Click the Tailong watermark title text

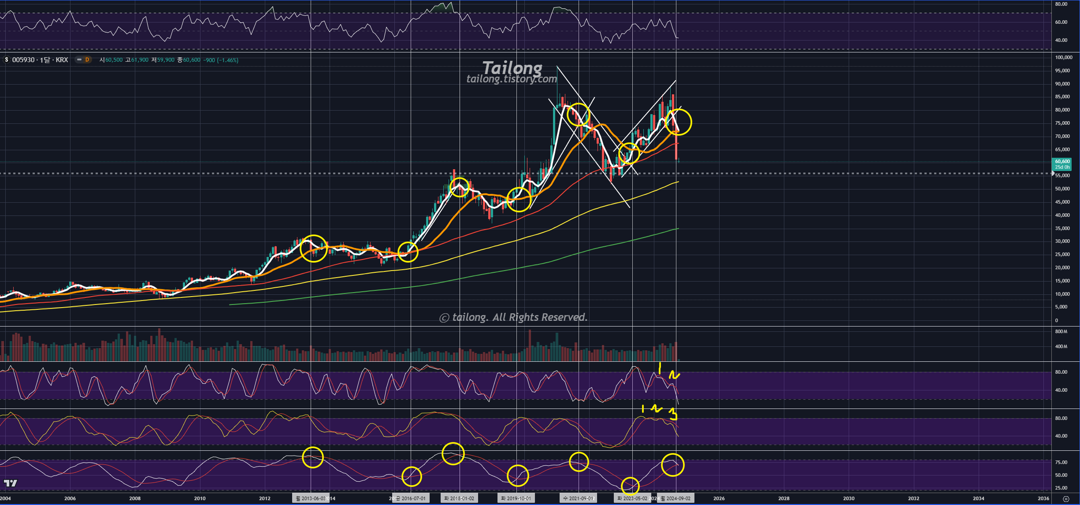[512, 68]
